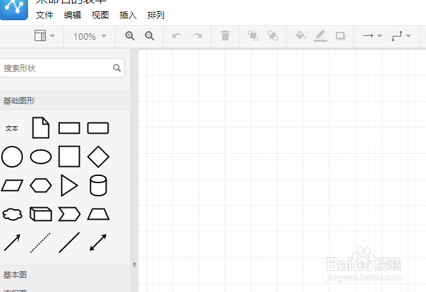This screenshot has width=426, height=292.
Task: Click the zoom in magnifier
Action: click(x=130, y=36)
